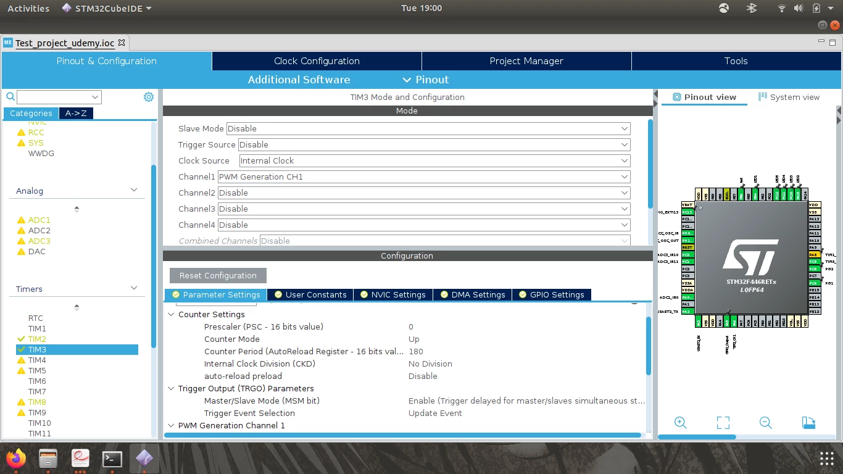Image resolution: width=843 pixels, height=474 pixels.
Task: Open the Tools tab
Action: pos(736,61)
